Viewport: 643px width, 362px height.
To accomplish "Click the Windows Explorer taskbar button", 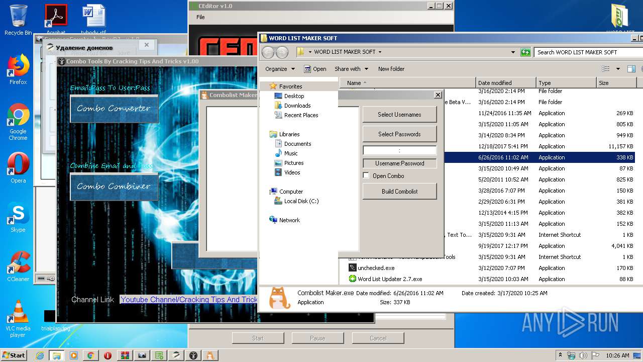I will click(57, 355).
